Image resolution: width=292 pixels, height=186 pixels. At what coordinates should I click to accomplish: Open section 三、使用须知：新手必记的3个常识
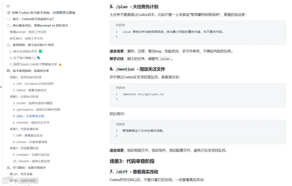pyautogui.click(x=30, y=45)
